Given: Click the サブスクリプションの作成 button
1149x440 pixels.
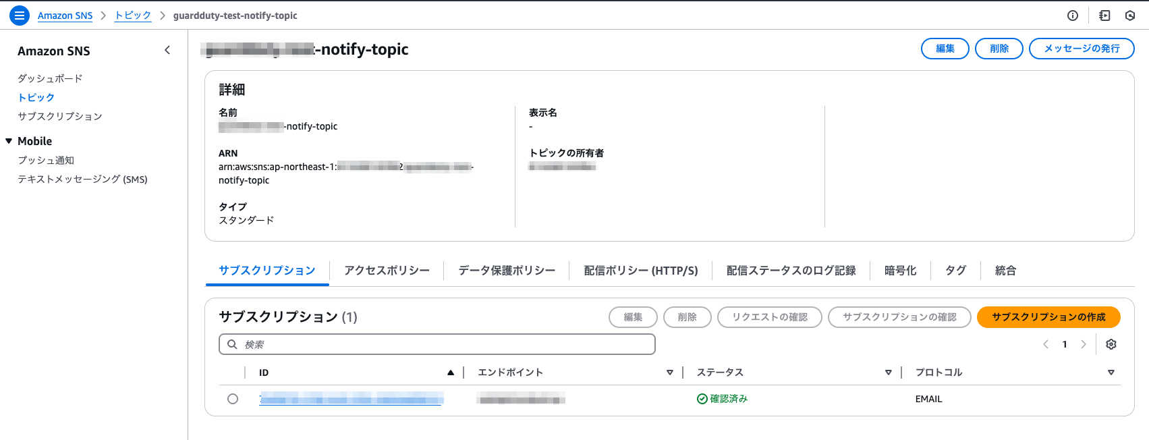Looking at the screenshot, I should [x=1048, y=317].
